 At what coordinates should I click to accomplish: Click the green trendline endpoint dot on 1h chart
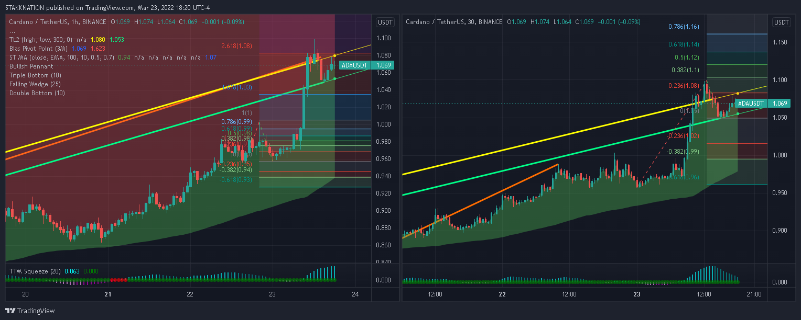click(x=334, y=79)
